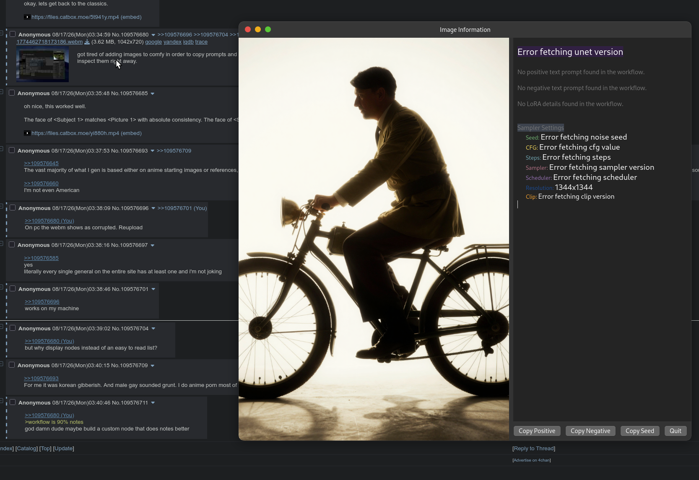Follow backlink >>109576704 in post 109576680 header
Image resolution: width=699 pixels, height=480 pixels.
click(x=211, y=35)
